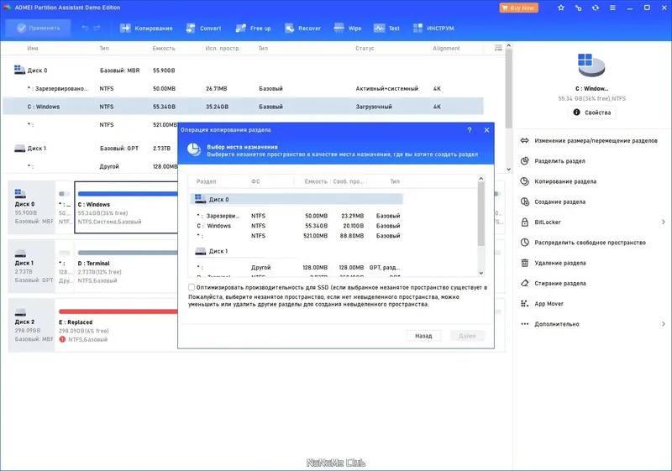Screen dimensions: 672x471
Task: Select C : Windows row in main table
Action: (x=243, y=107)
